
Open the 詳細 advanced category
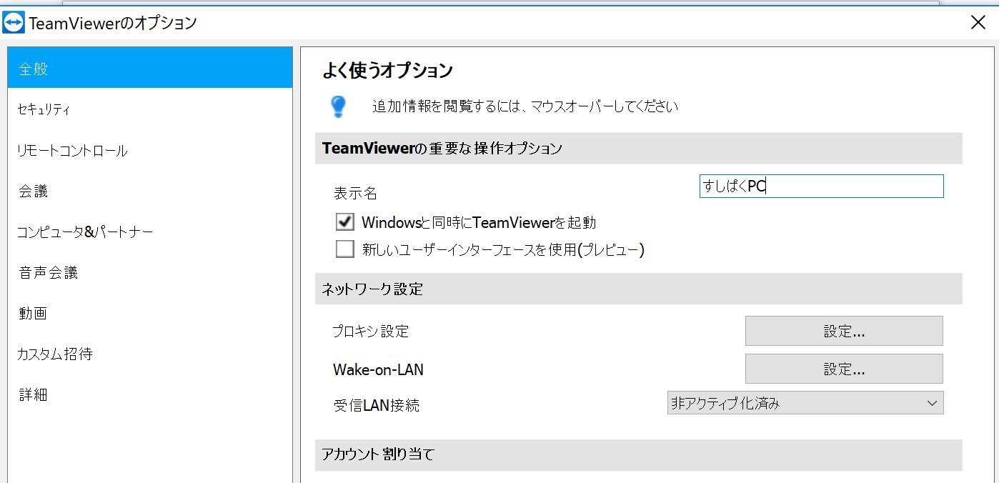tap(150, 394)
